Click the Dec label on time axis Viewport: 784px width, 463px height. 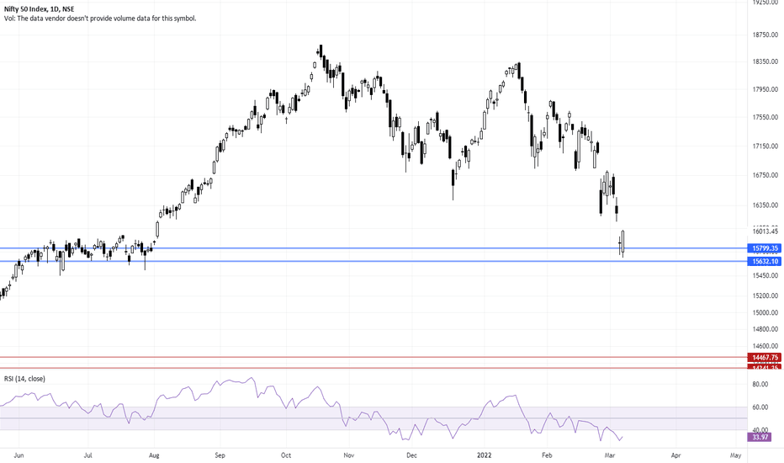click(x=411, y=455)
